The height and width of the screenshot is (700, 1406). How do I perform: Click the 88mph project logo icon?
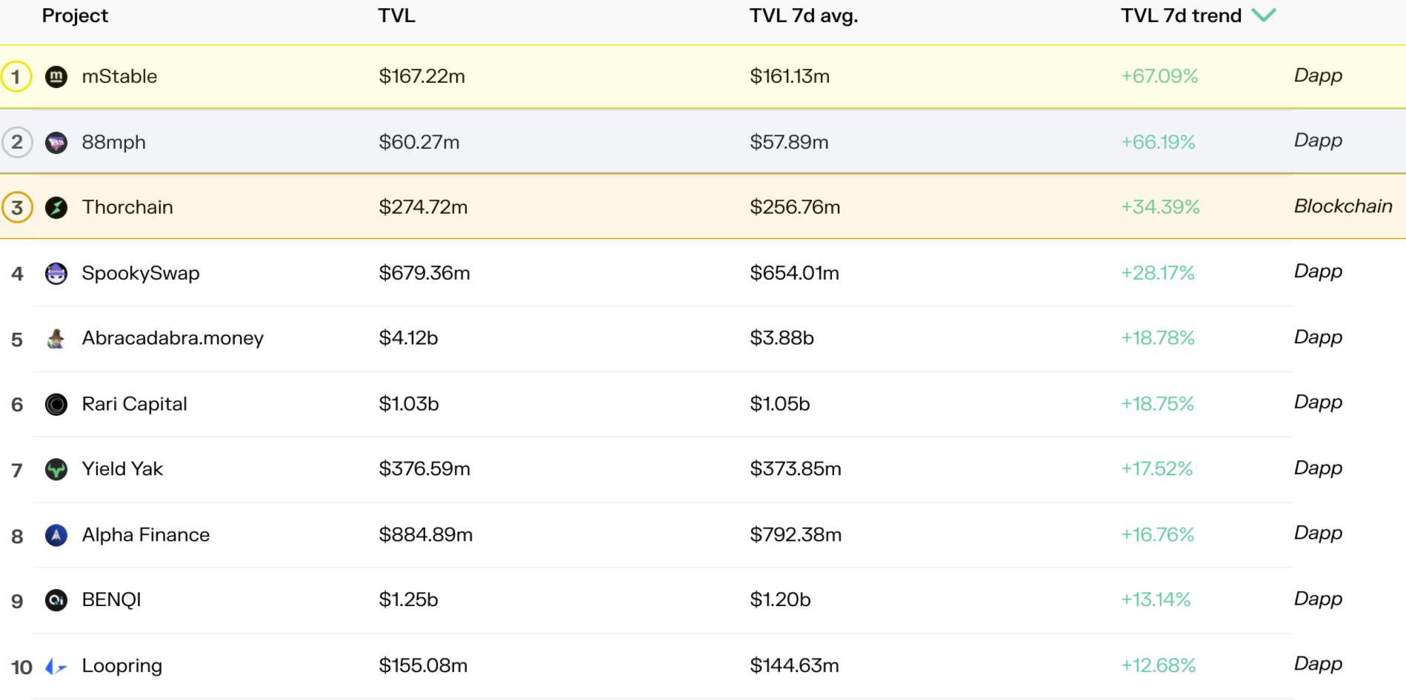click(x=56, y=142)
